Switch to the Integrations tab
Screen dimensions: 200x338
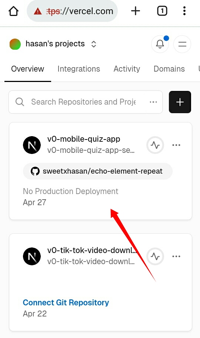pyautogui.click(x=79, y=69)
